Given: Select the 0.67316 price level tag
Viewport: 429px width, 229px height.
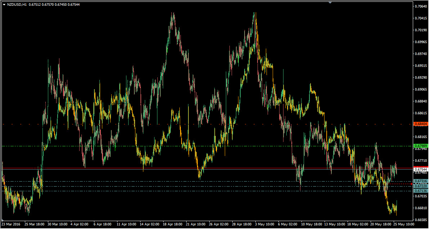Looking at the screenshot, I should coord(421,181).
